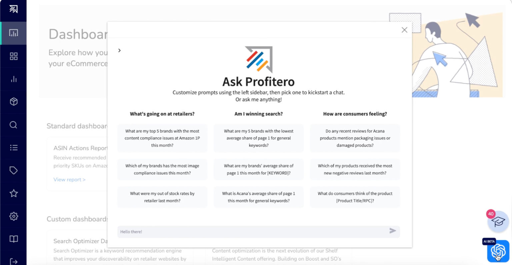Select the dashboards icon in the sidebar
Image resolution: width=512 pixels, height=265 pixels.
point(13,33)
